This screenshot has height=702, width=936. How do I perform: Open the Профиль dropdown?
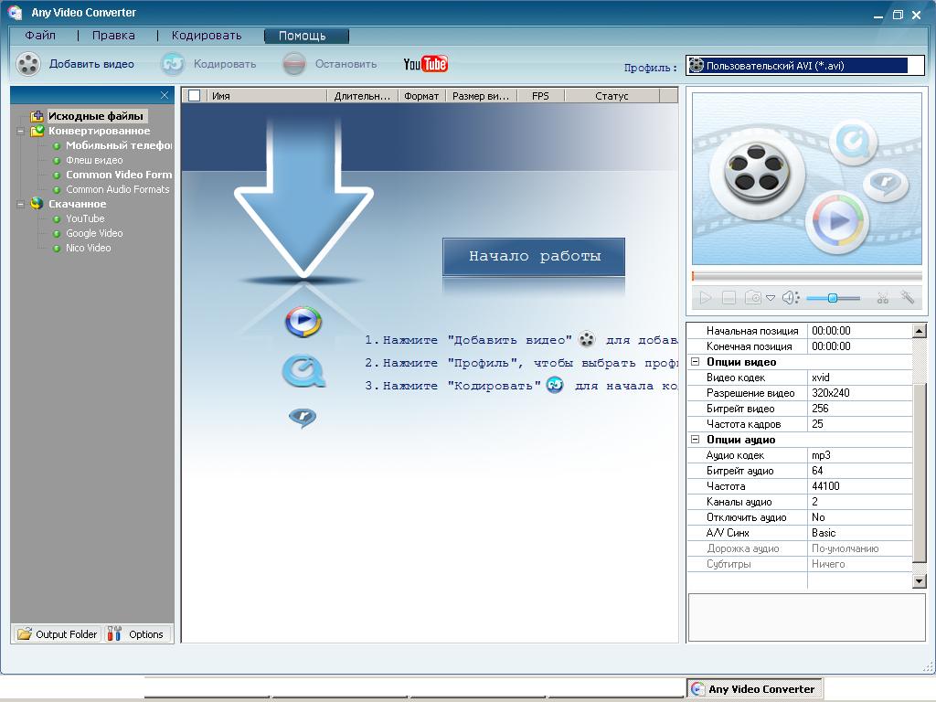804,65
